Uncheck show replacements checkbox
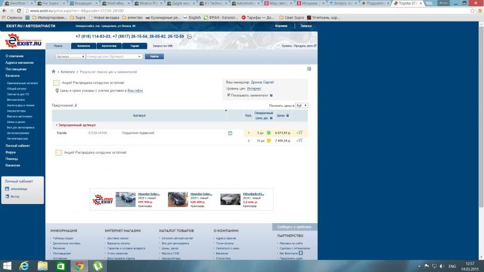This screenshot has width=484, height=272. coord(228,95)
